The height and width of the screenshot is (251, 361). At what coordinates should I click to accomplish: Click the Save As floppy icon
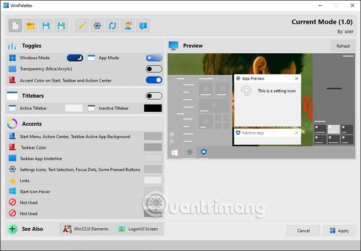point(61,26)
